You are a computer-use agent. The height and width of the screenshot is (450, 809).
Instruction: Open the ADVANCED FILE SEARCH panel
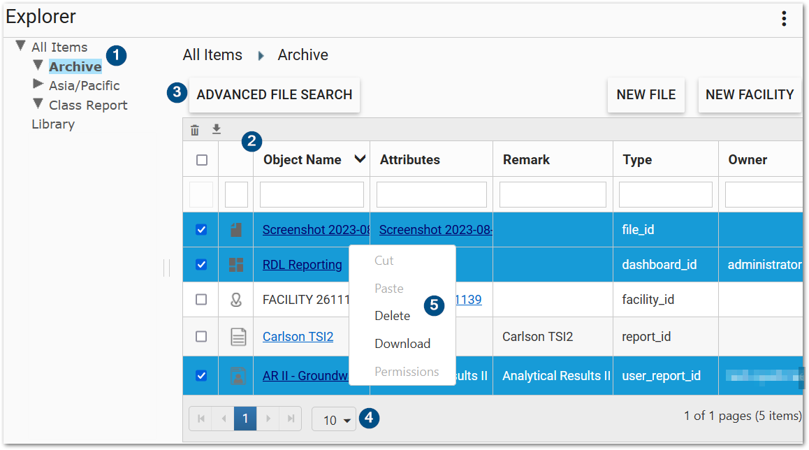[274, 94]
